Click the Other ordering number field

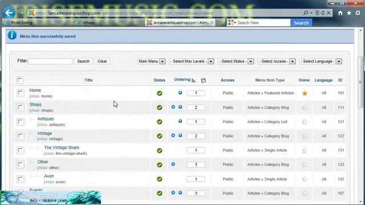click(196, 165)
